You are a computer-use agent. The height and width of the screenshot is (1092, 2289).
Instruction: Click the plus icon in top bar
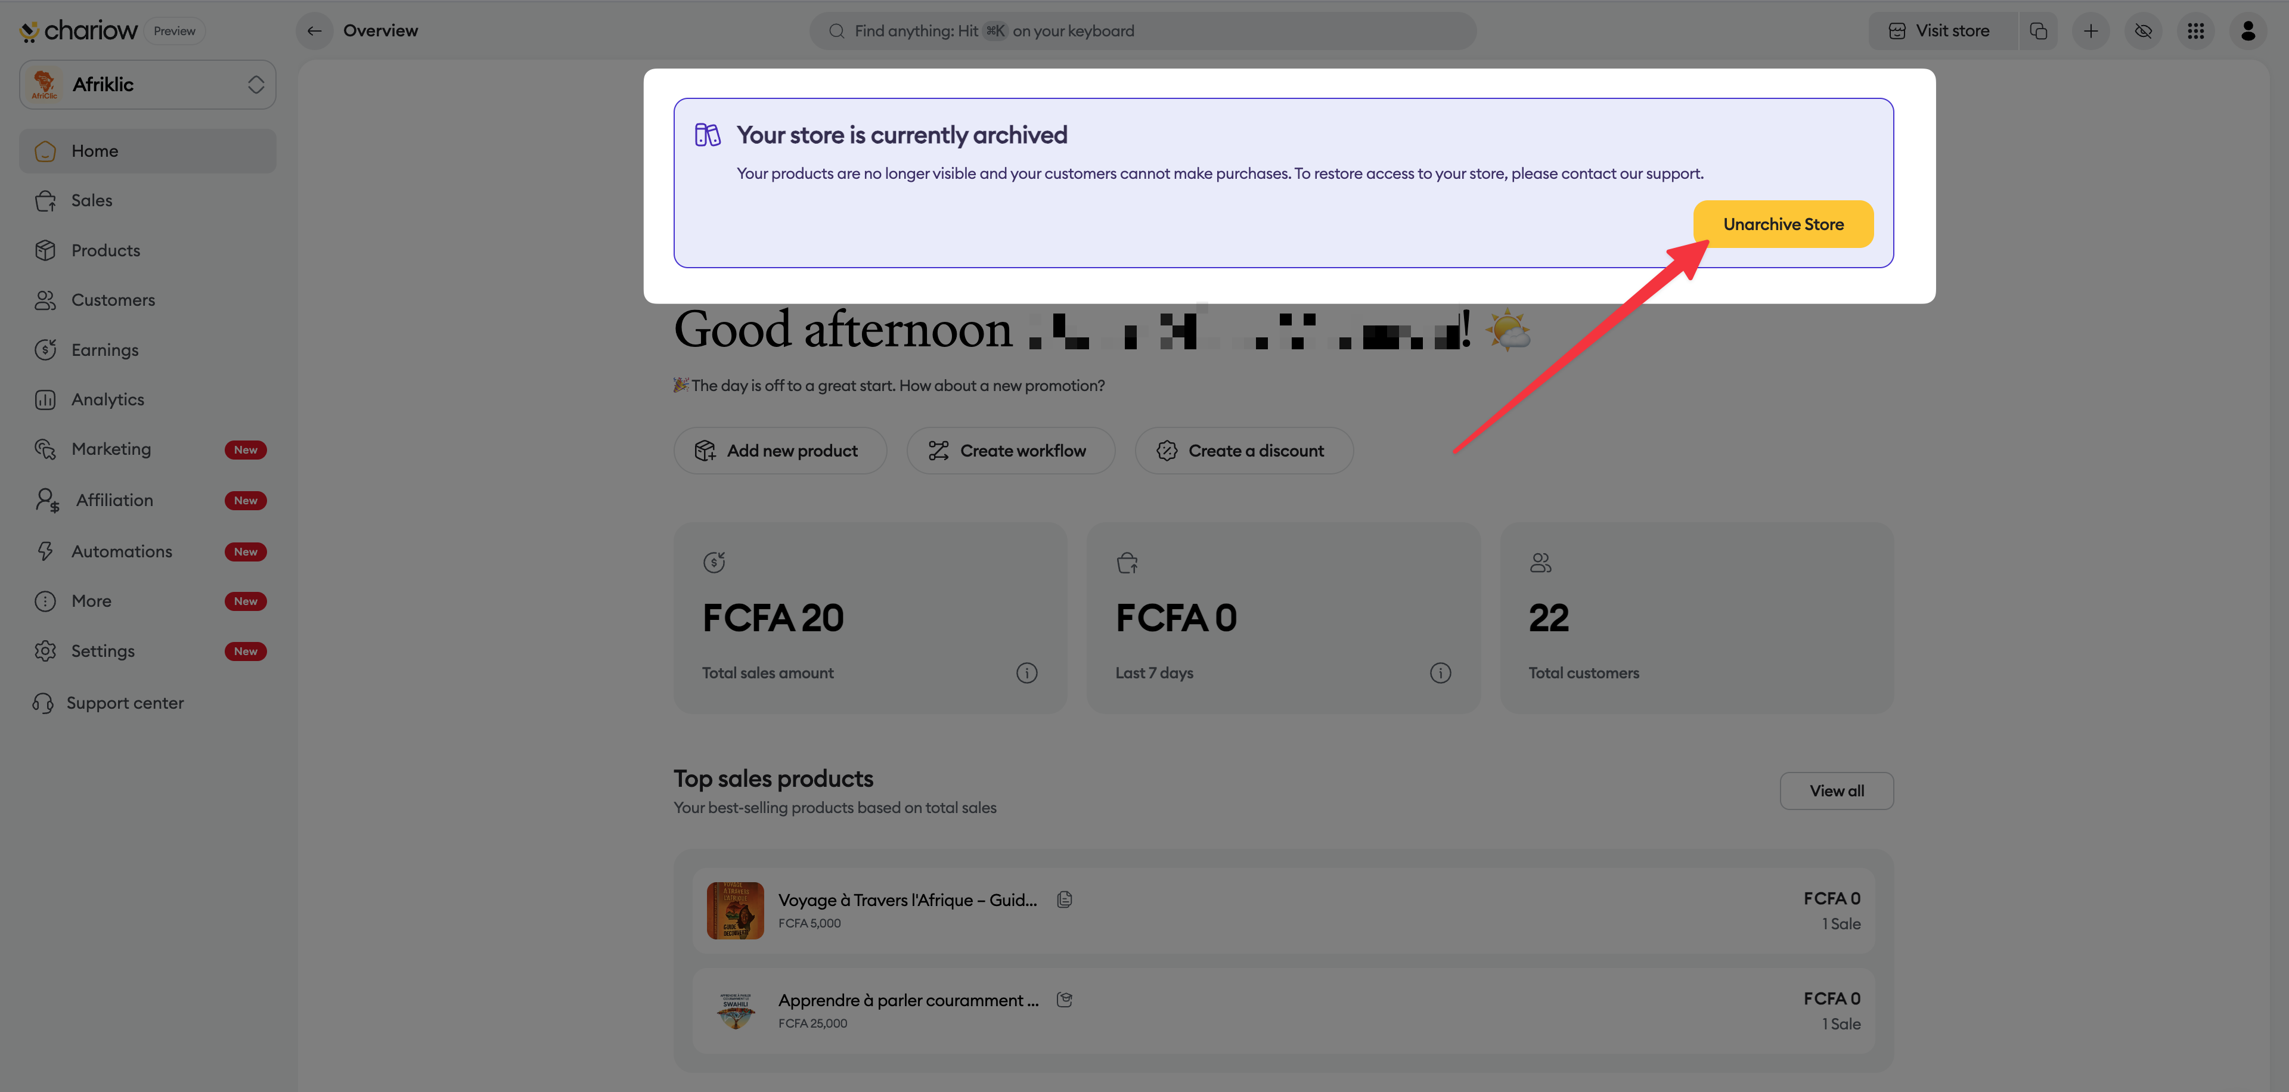[x=2090, y=31]
